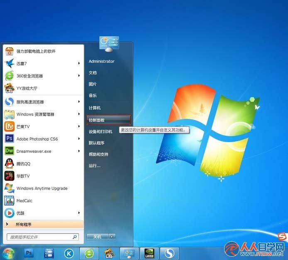Launch Xunlei 7 from its bird icon
The width and height of the screenshot is (288, 260).
tap(10, 63)
